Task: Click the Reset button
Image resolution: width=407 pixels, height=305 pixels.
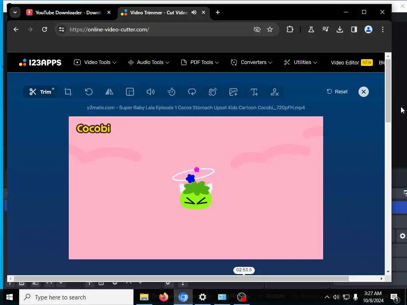Action: pyautogui.click(x=337, y=92)
